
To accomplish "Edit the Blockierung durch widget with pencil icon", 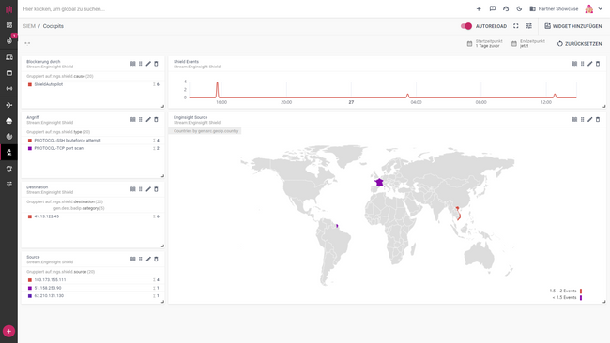I will click(148, 64).
